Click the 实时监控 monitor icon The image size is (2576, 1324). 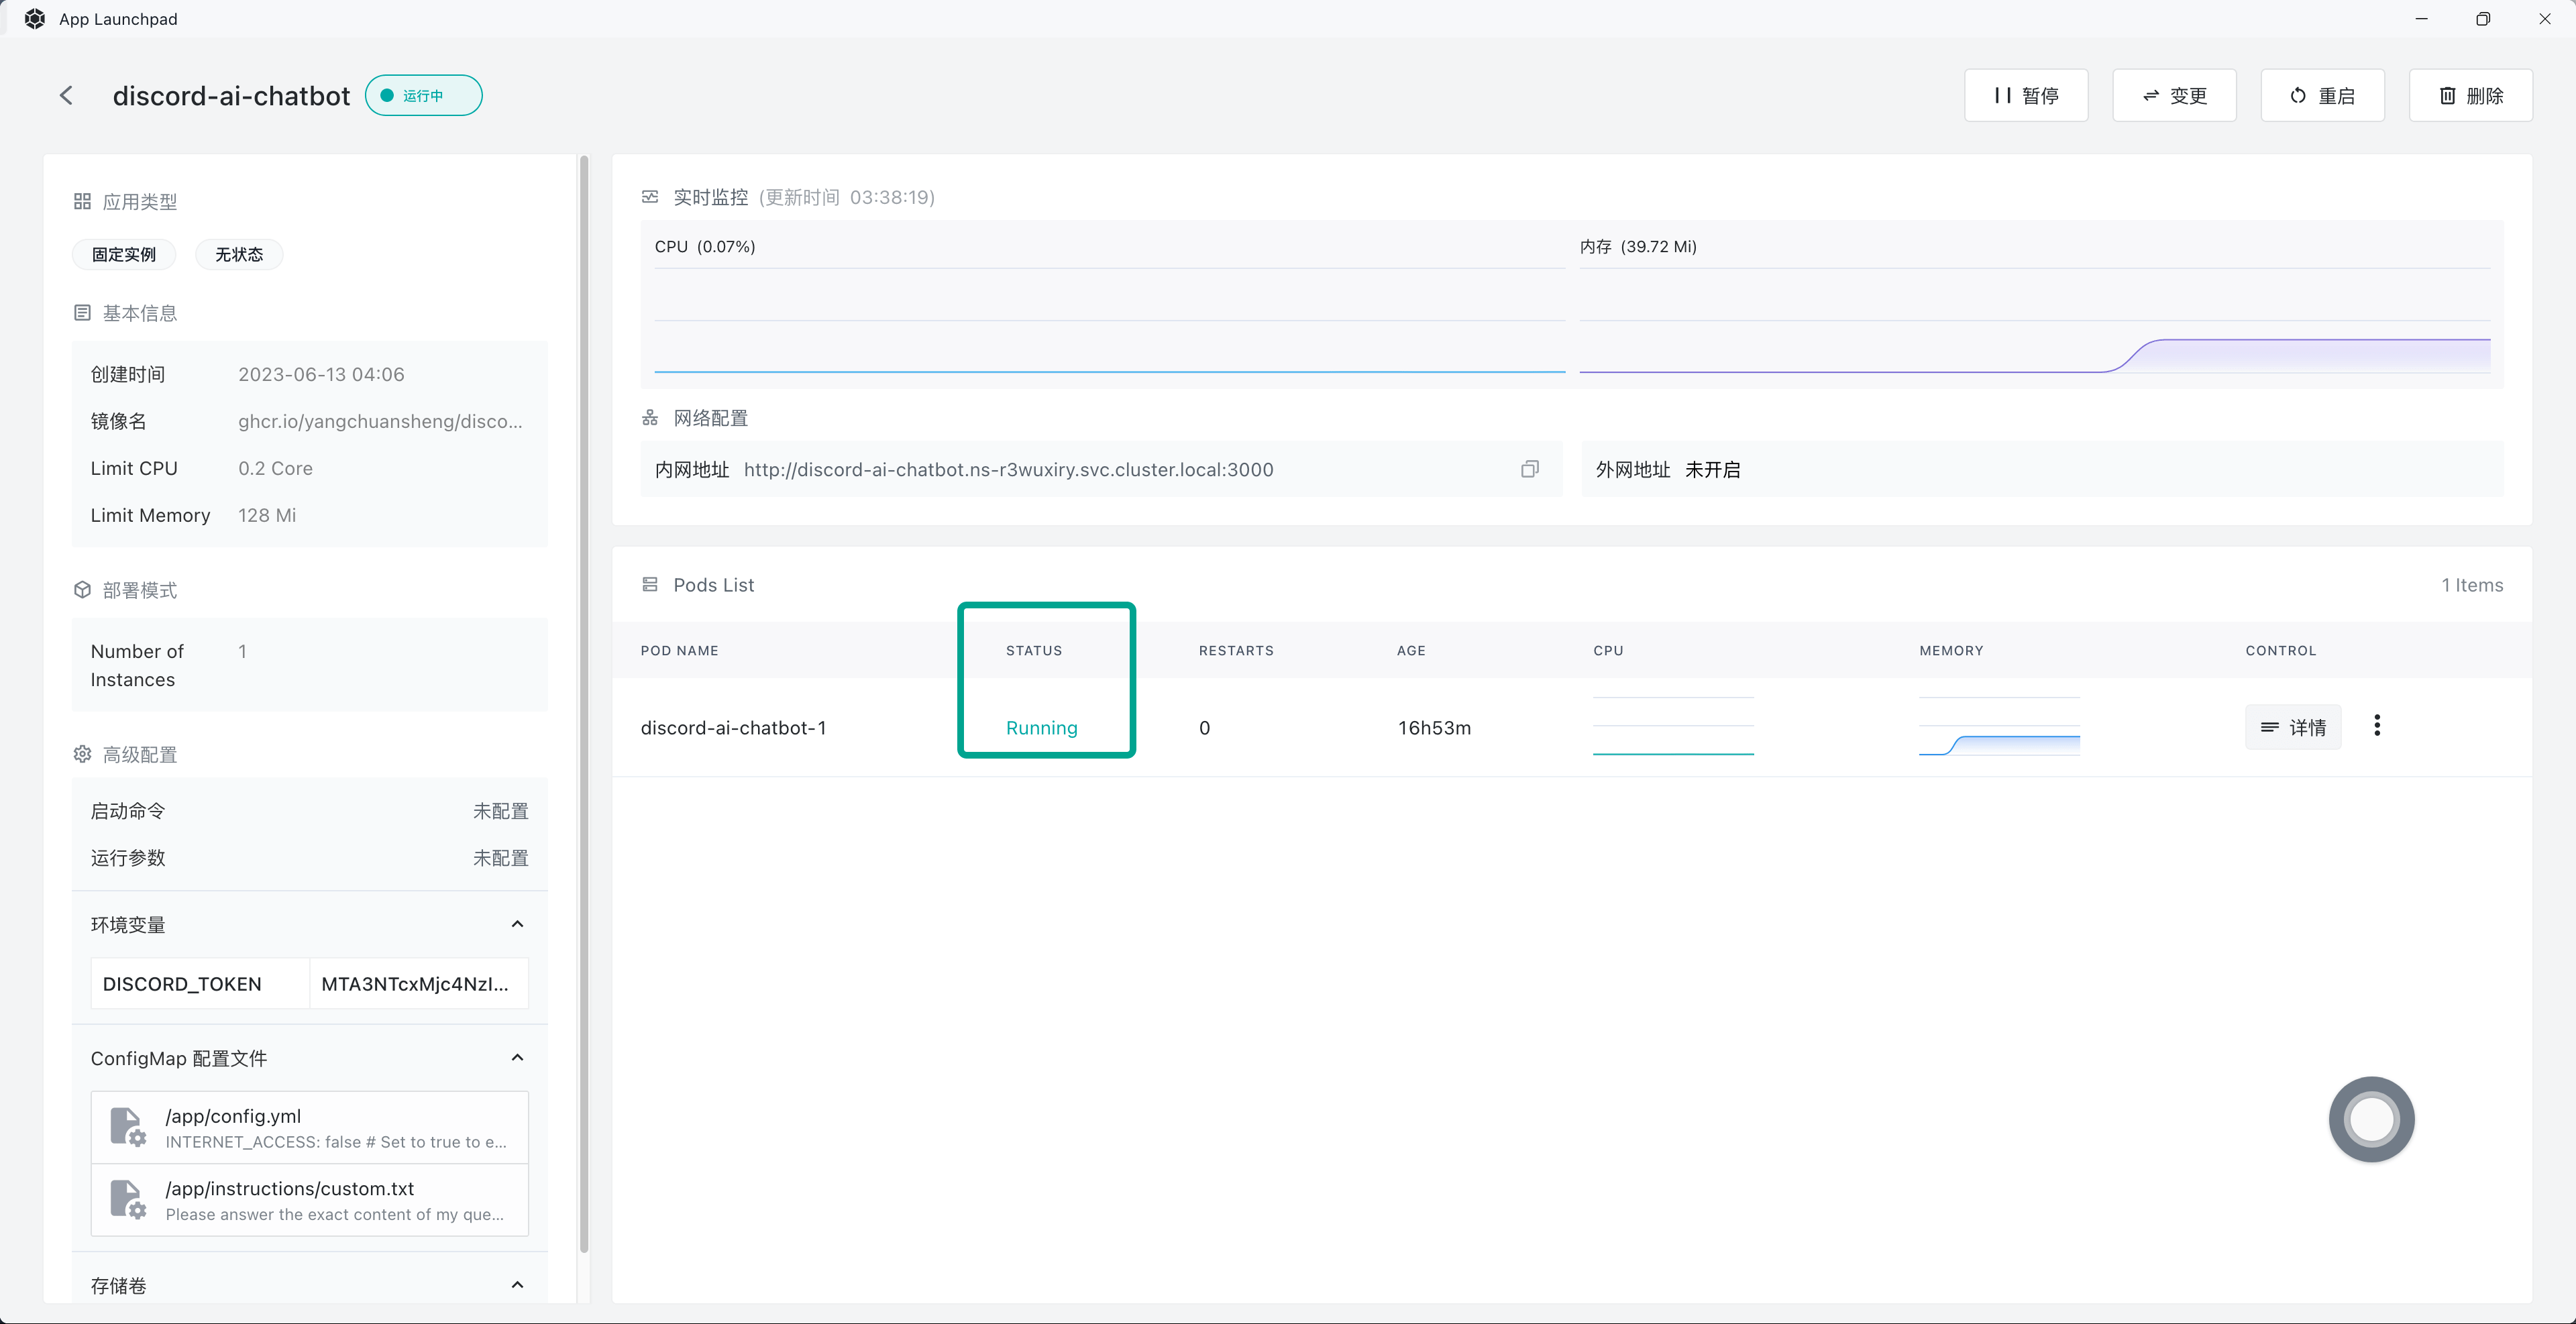coord(650,197)
